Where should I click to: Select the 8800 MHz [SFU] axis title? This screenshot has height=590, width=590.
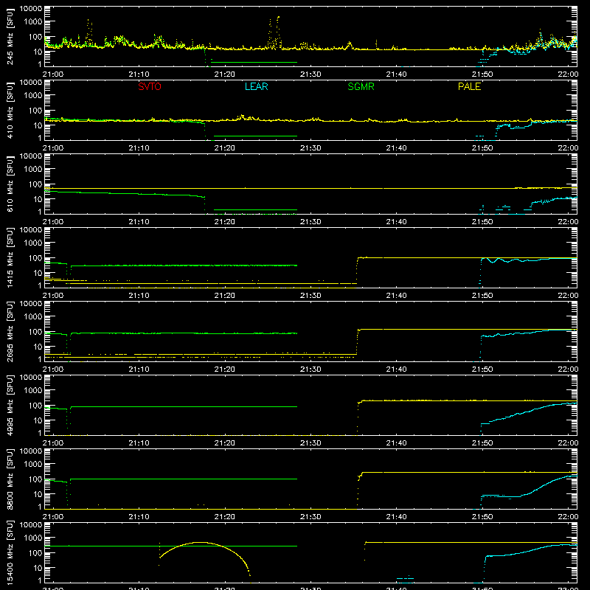coord(10,479)
